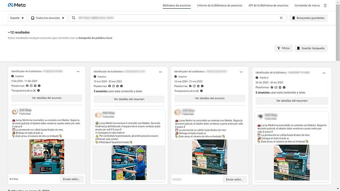The image size is (340, 191).
Task: Switch to Biblioteca de anuncios tab
Action: (x=177, y=5)
